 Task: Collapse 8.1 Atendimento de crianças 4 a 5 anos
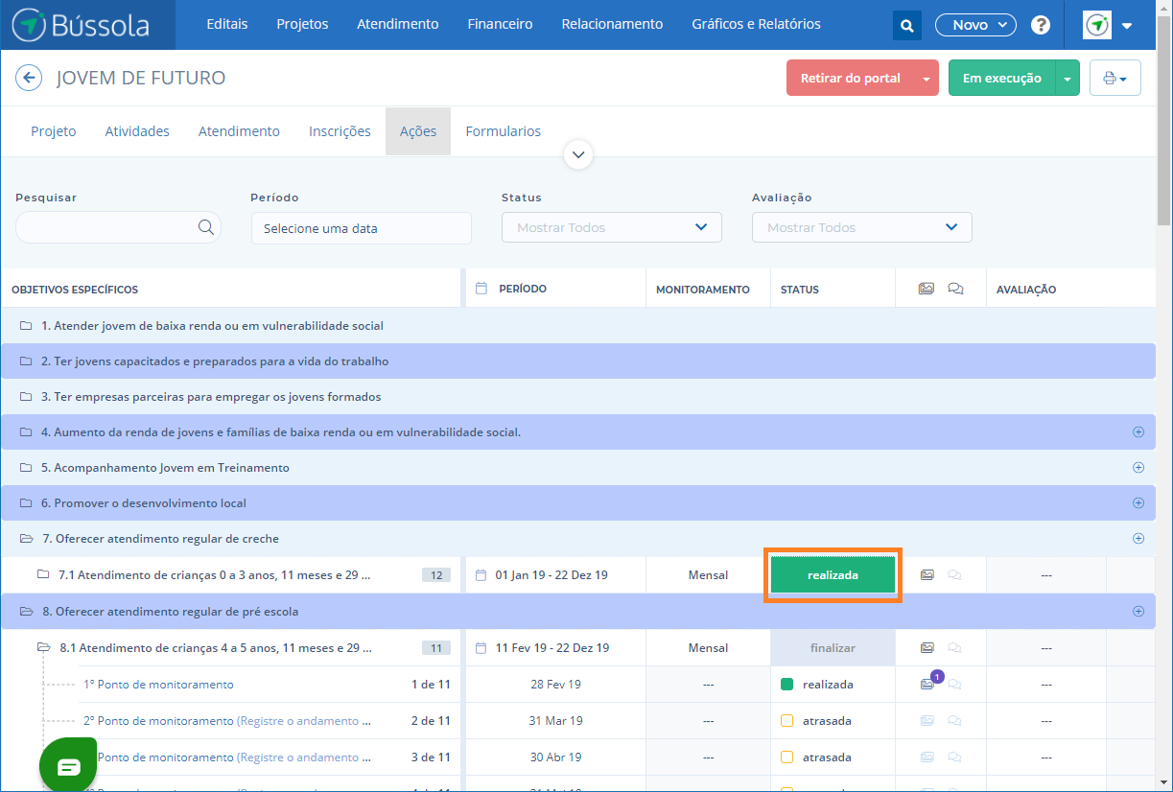point(43,648)
